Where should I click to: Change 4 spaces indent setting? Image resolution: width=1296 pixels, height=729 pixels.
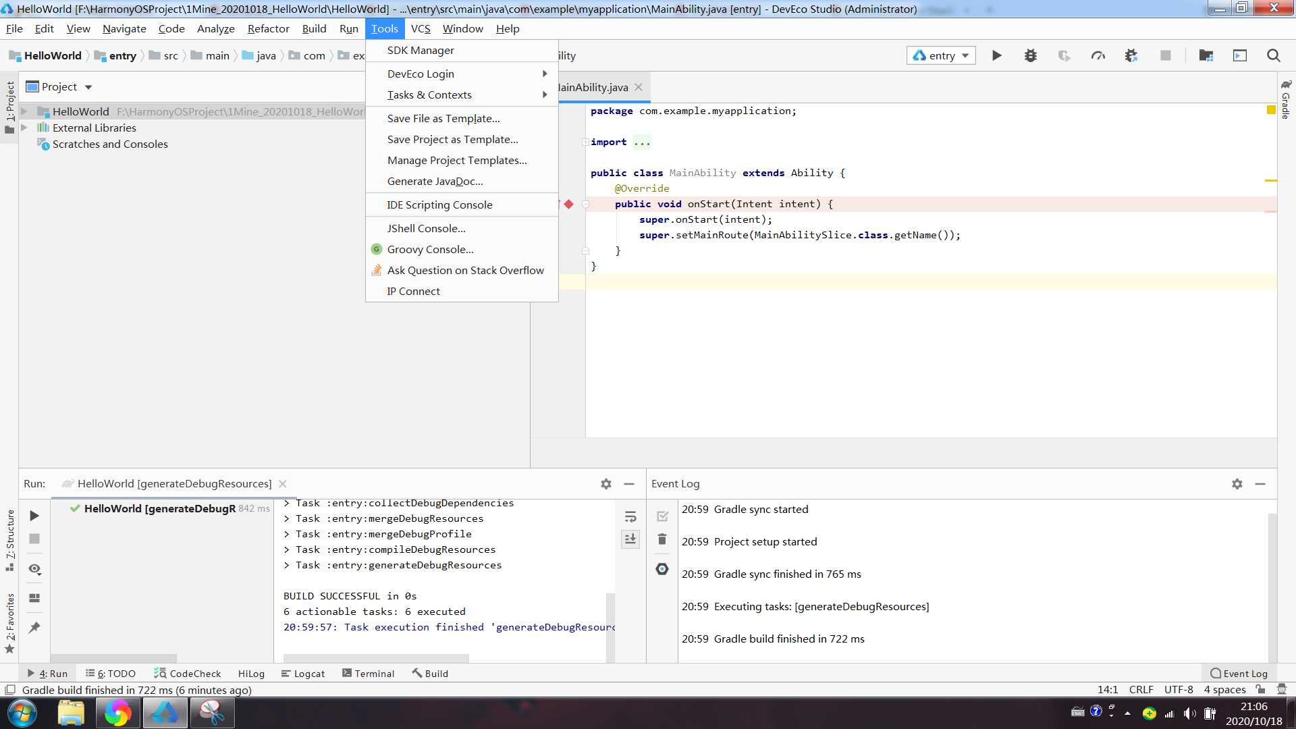[x=1225, y=689]
